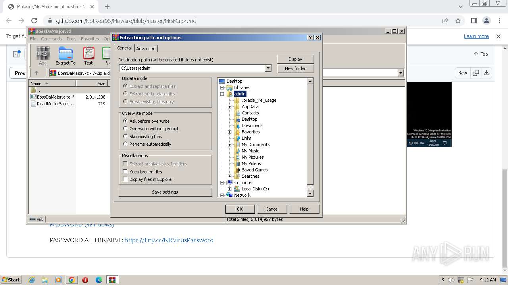Open the Chrome profile avatar

tap(486, 21)
